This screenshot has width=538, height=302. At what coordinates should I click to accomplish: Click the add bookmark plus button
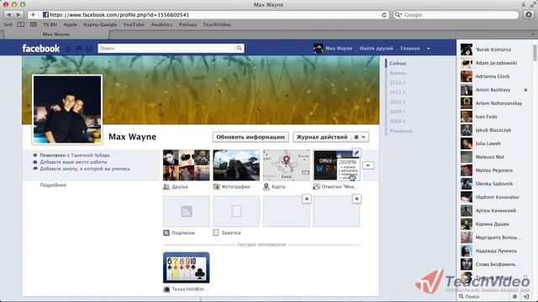(x=33, y=15)
